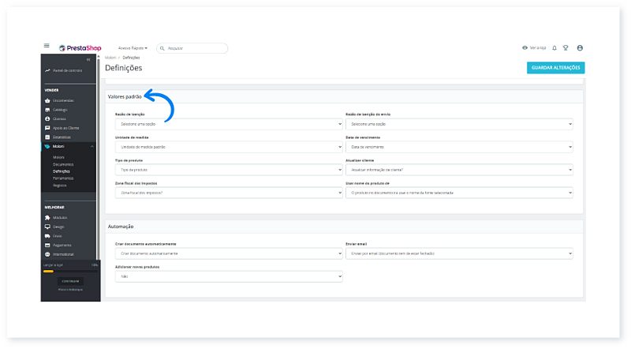The image size is (631, 349).
Task: Collapse sidebar with double-chevron icon
Action: pos(88,60)
